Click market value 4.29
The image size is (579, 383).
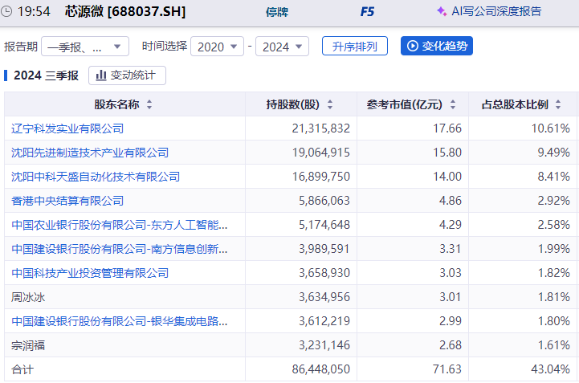click(451, 225)
